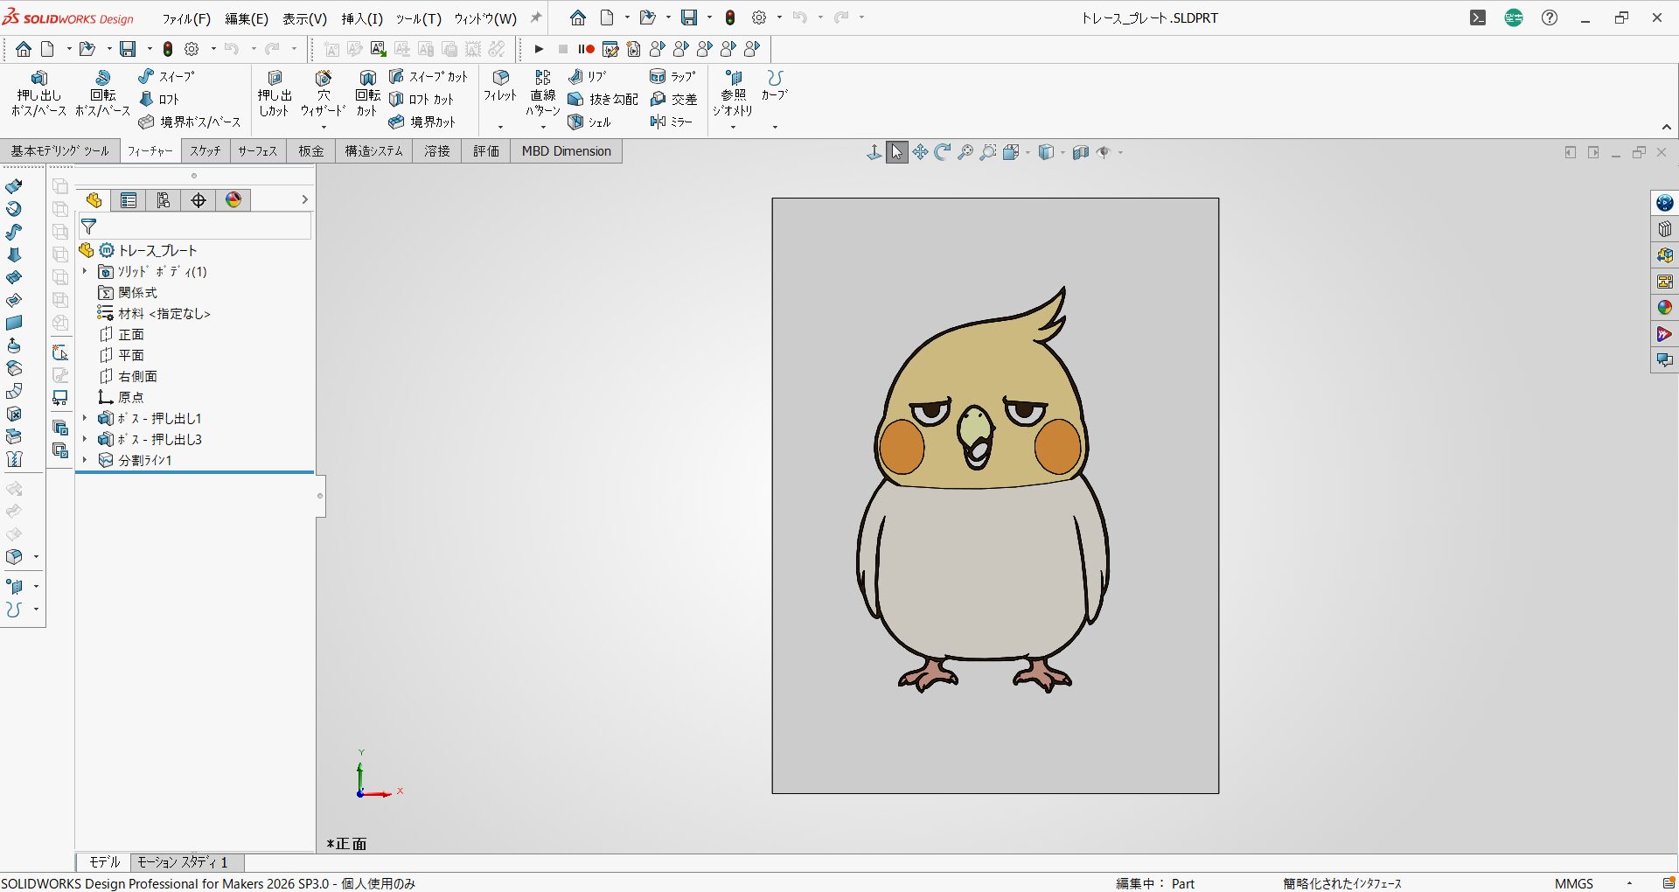Expand the ボス-押し出し3 feature

(x=85, y=440)
